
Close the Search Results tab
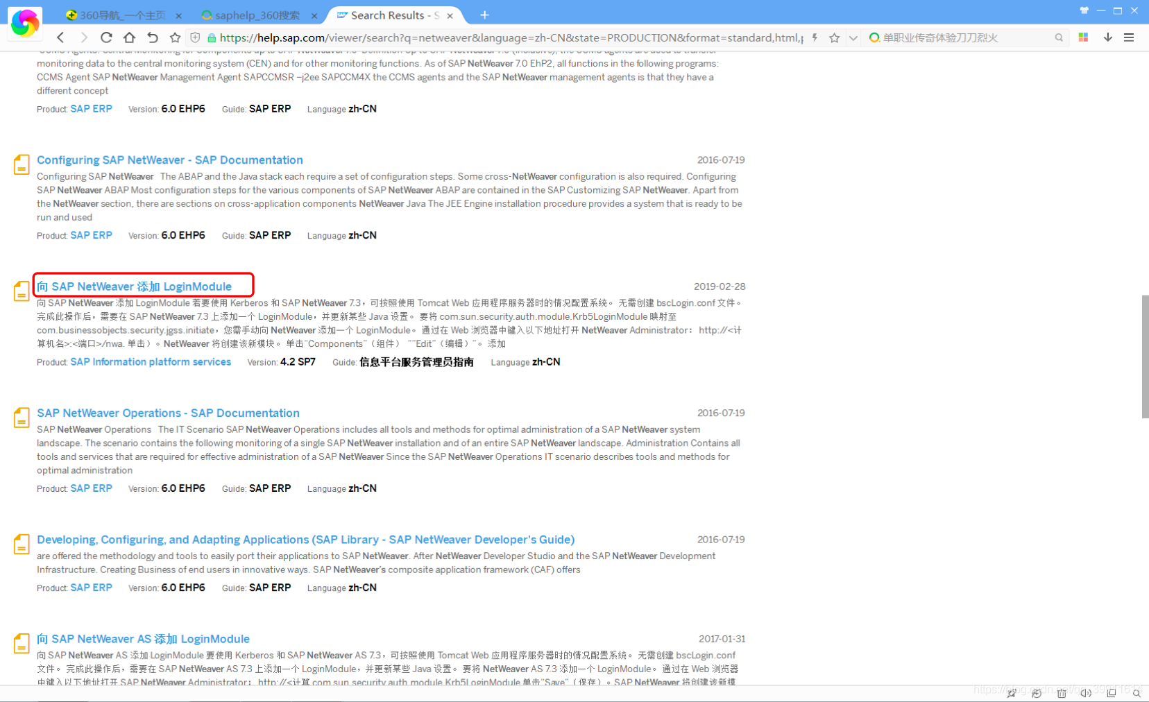tap(450, 15)
